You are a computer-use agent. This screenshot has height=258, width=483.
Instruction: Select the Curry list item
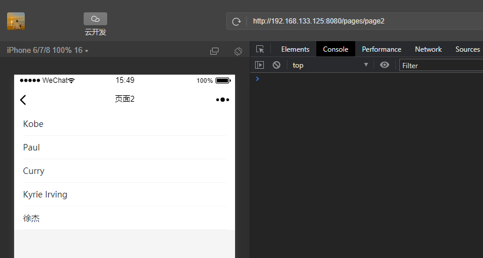pyautogui.click(x=124, y=171)
